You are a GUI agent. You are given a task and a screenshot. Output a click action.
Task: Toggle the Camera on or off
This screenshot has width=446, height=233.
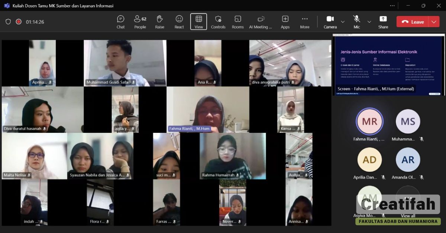click(330, 22)
